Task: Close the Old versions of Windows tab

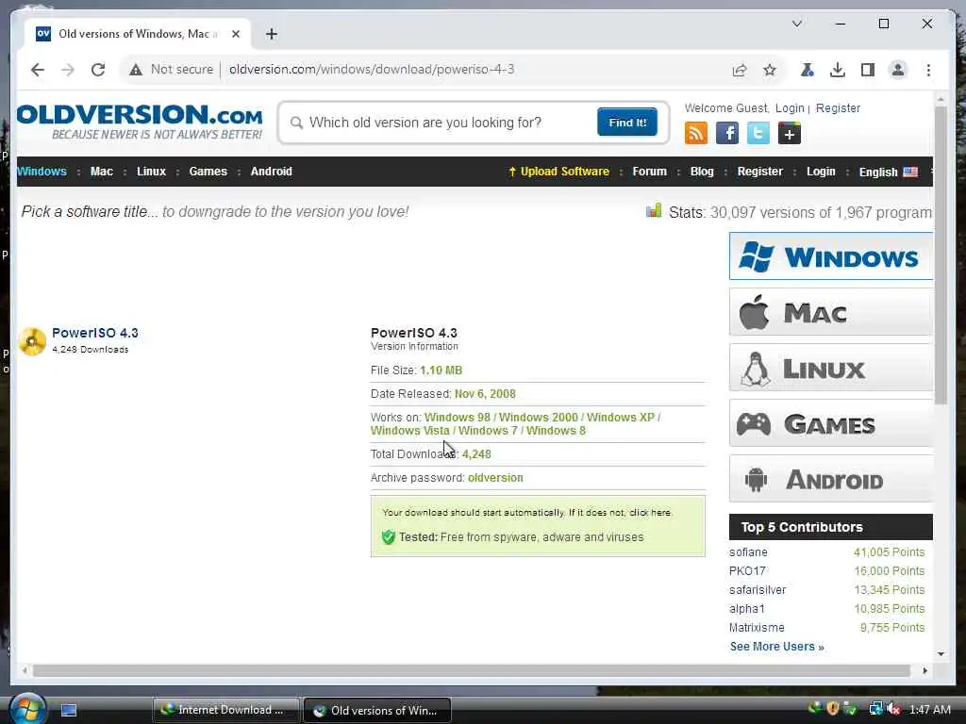Action: (235, 34)
